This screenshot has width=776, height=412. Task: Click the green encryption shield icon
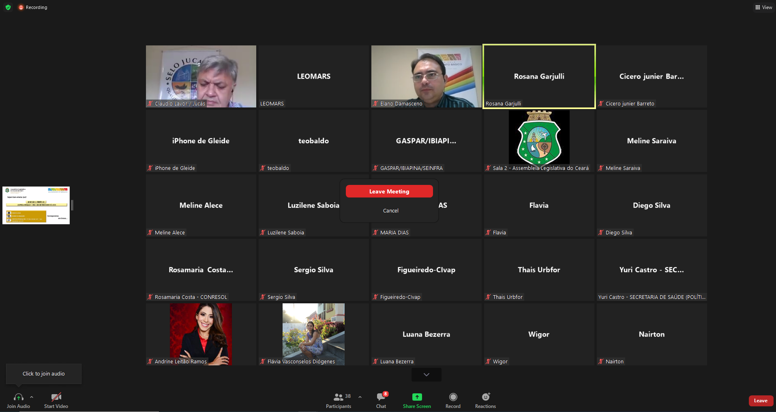[x=8, y=7]
